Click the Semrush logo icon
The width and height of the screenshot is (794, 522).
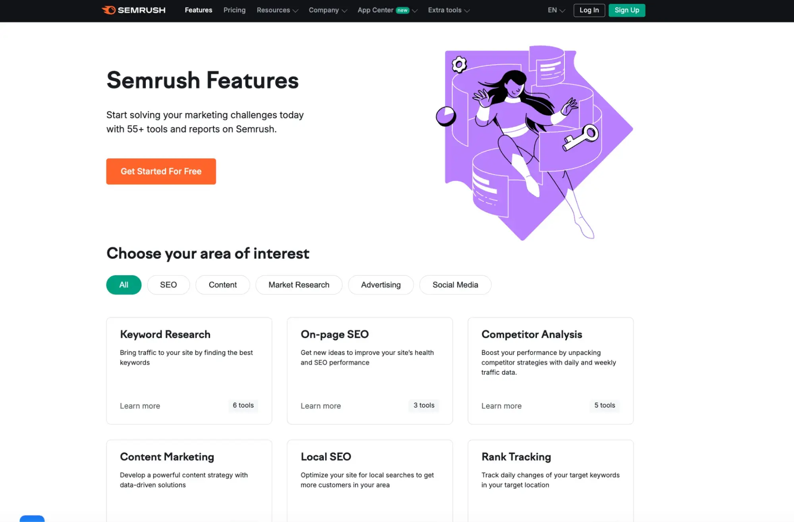(107, 10)
